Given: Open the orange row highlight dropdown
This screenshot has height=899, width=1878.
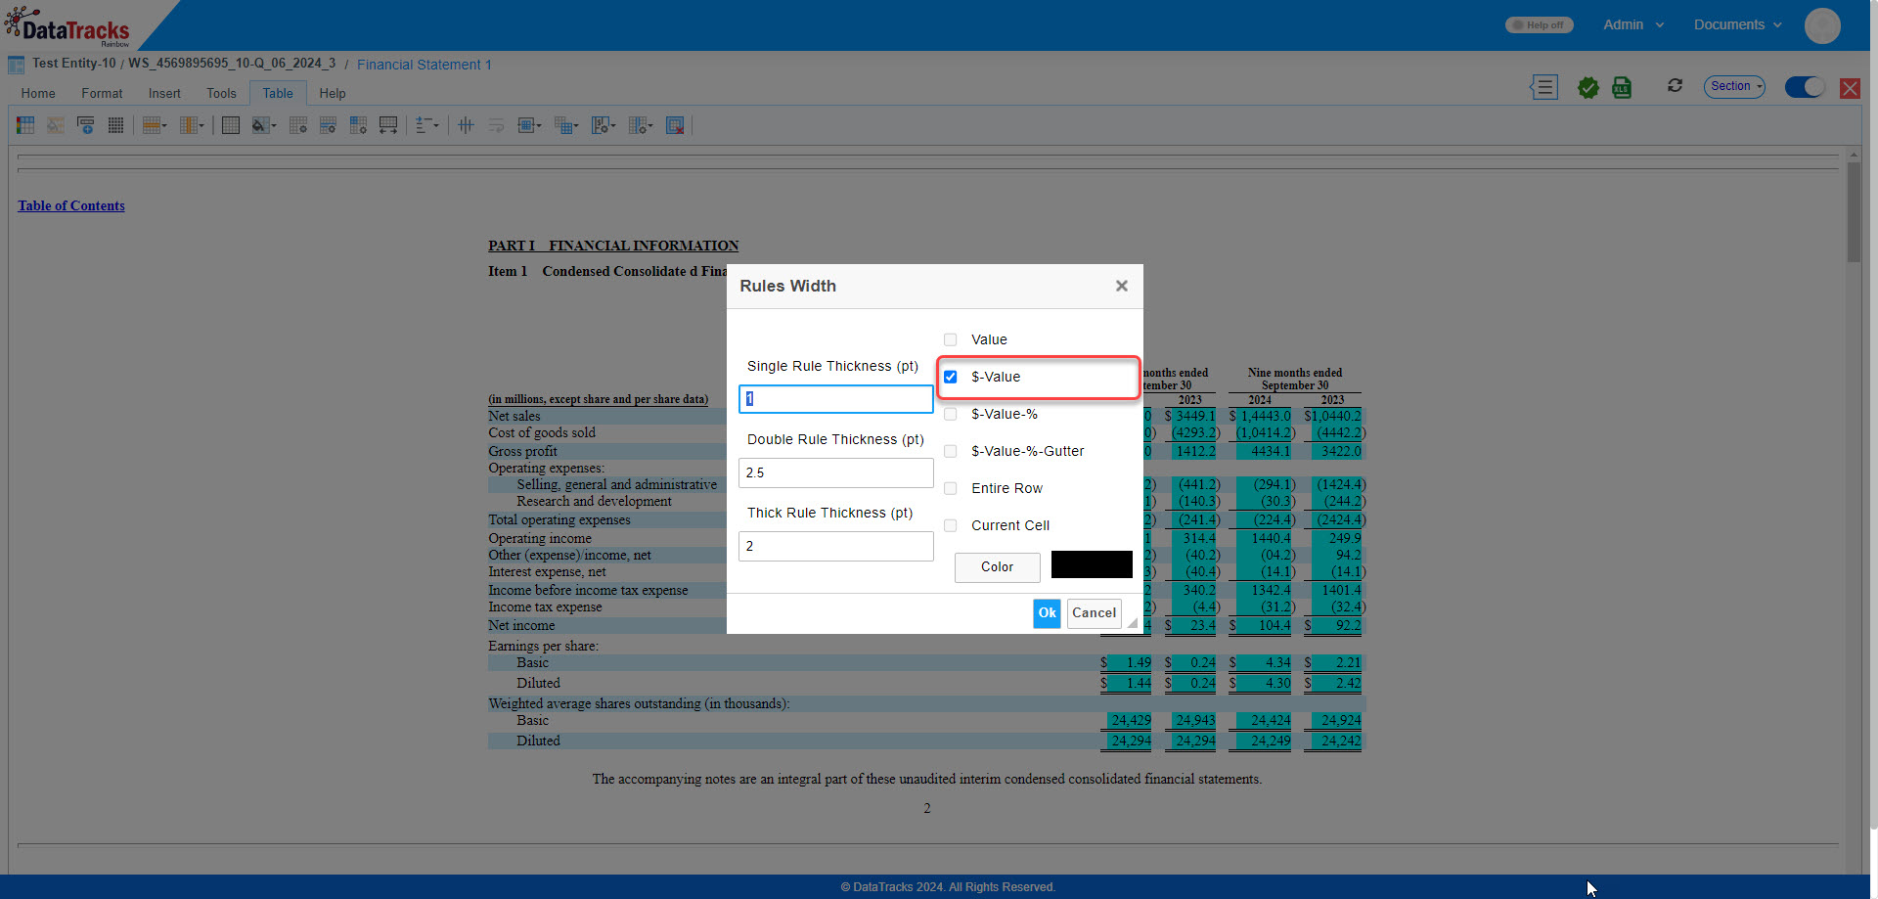Looking at the screenshot, I should pyautogui.click(x=156, y=125).
